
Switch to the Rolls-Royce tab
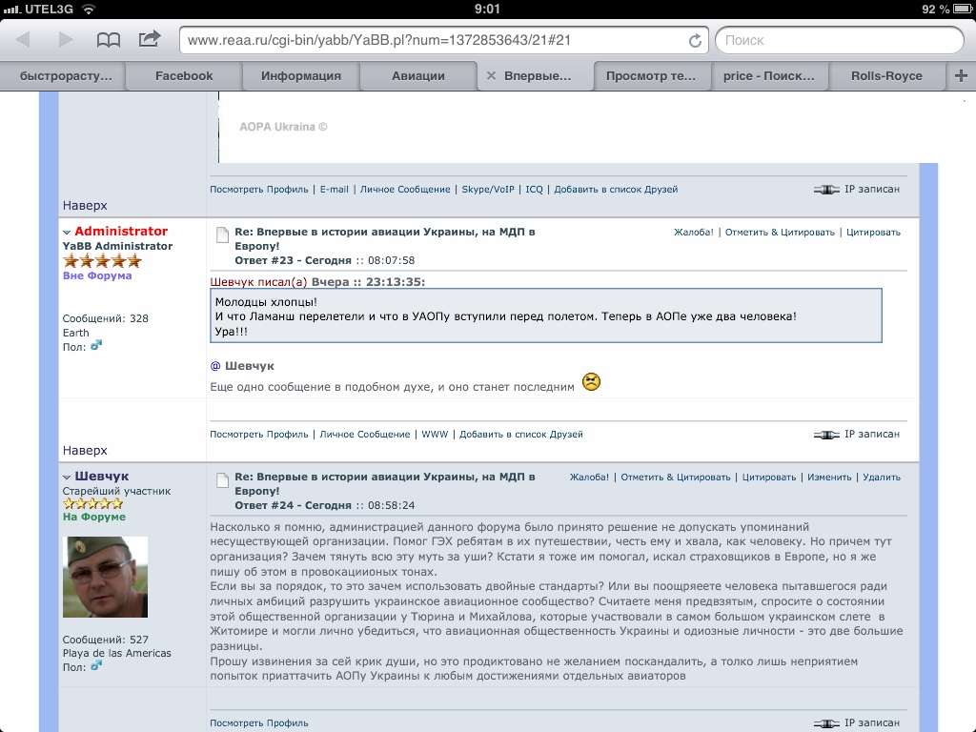coord(886,76)
